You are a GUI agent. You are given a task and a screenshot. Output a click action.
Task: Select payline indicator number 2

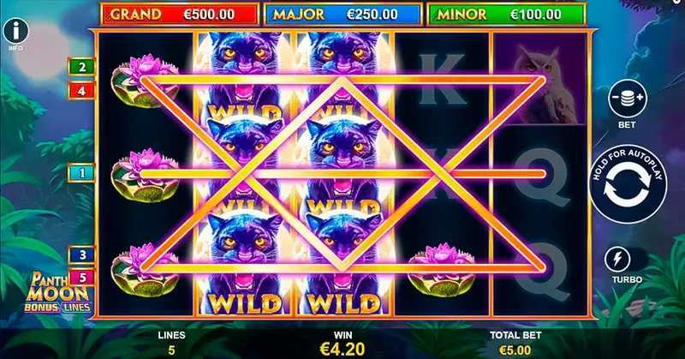(81, 67)
